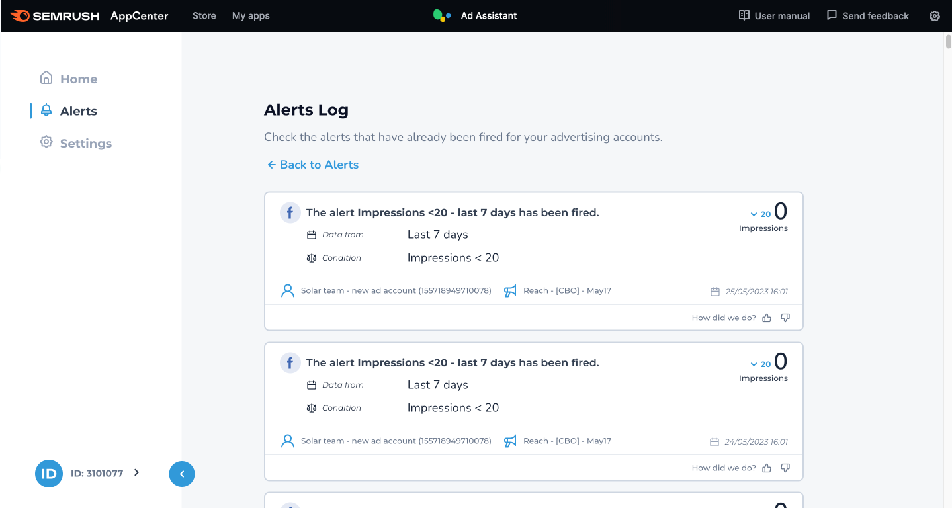The image size is (952, 508).
Task: Click calendar icon beside 24/05/2023 Data from
Action: coord(312,385)
